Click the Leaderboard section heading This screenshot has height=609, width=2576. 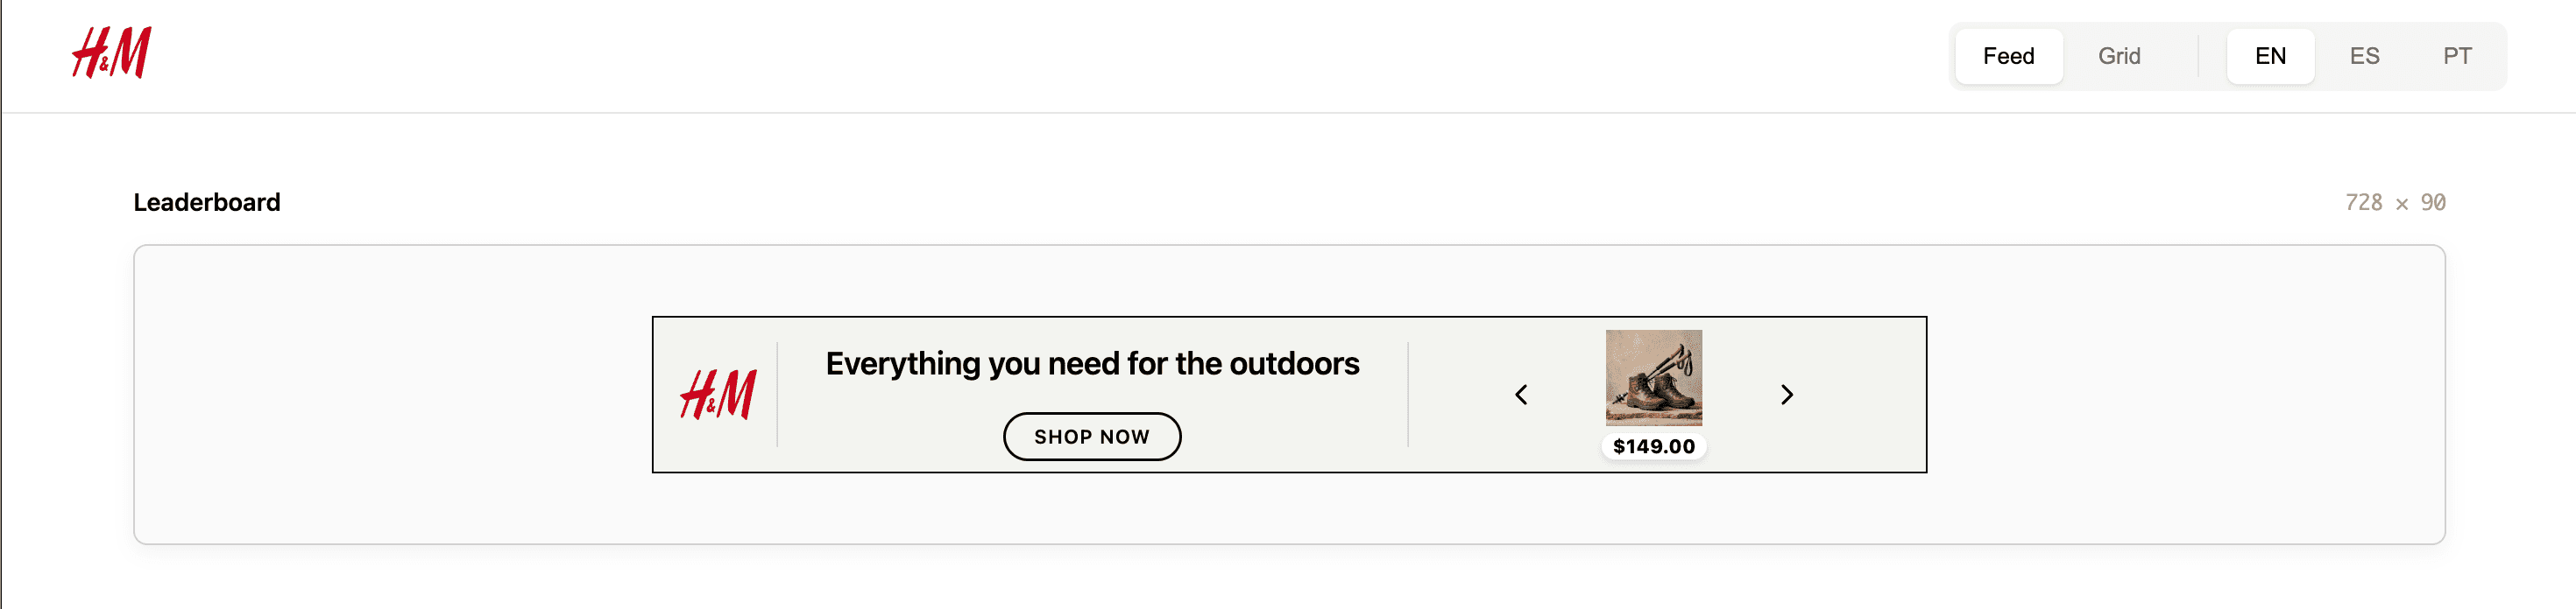coord(207,203)
